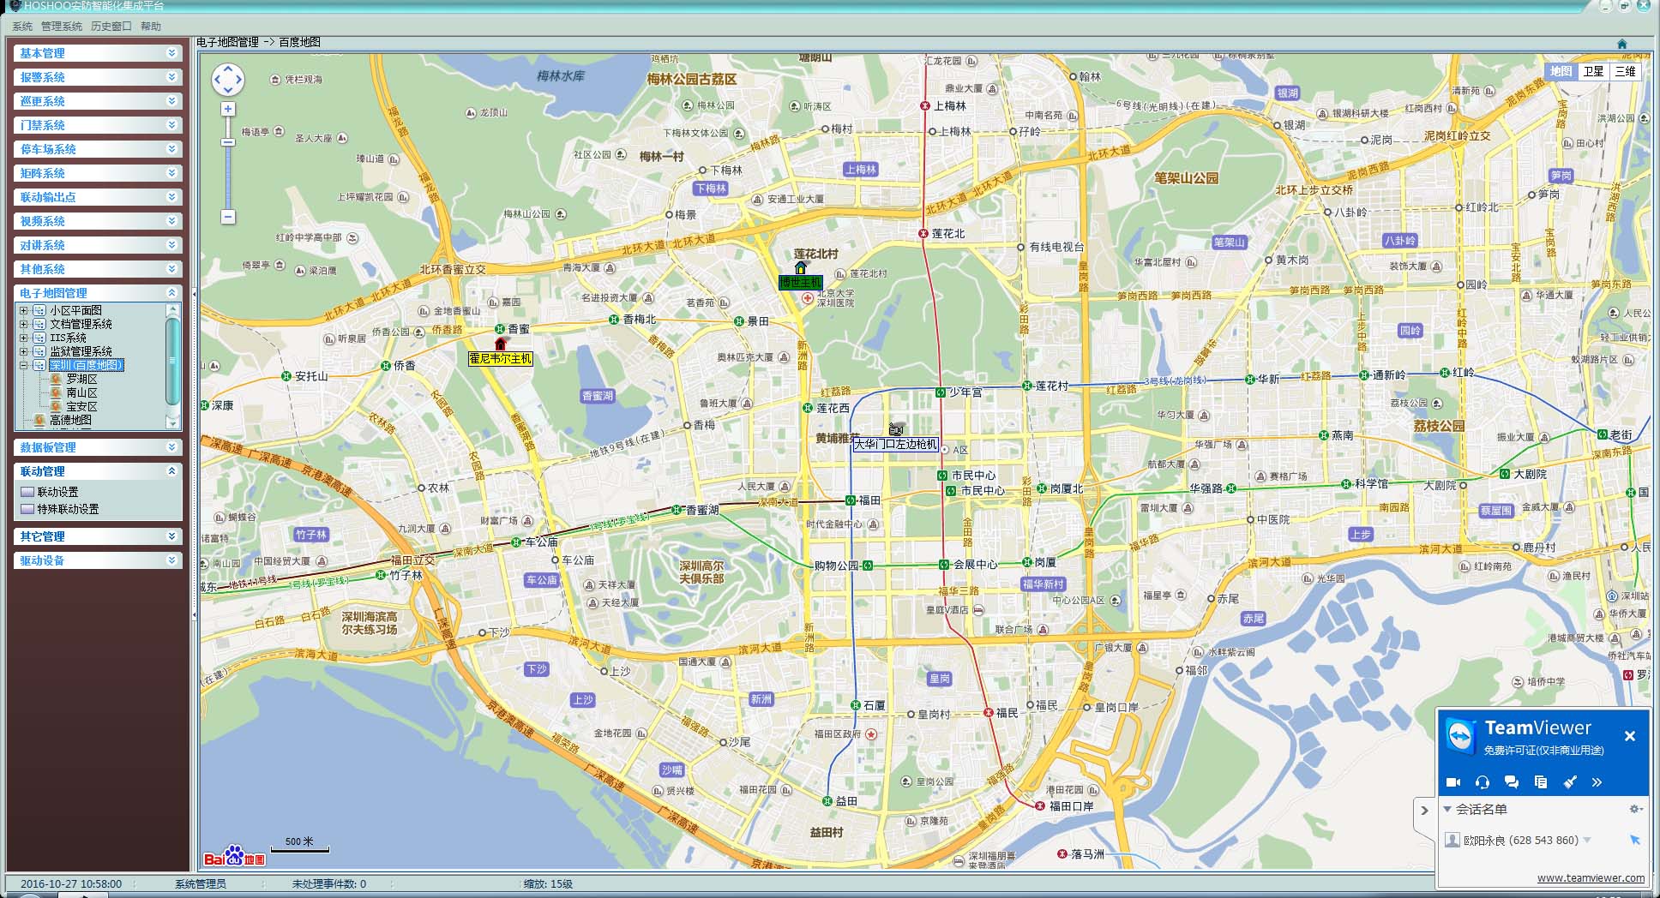Viewport: 1660px width, 898px height.
Task: Open the www.teamviewer.com link
Action: (1591, 877)
